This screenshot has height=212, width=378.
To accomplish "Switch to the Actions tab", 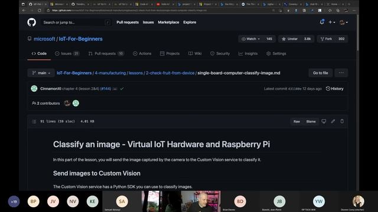I will [142, 54].
